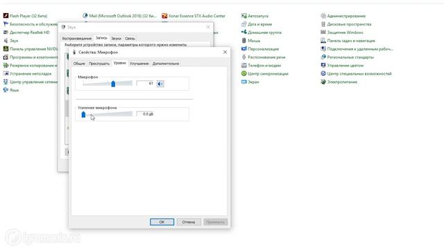Open Домашняя группа icon
444x249 pixels.
[x=244, y=33]
